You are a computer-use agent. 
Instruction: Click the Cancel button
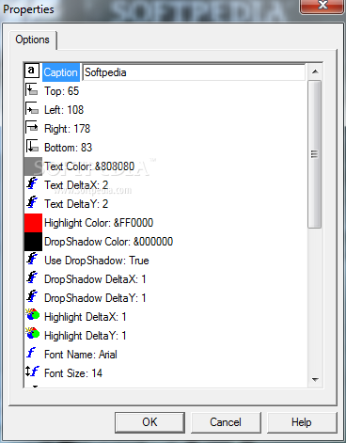[x=226, y=422]
